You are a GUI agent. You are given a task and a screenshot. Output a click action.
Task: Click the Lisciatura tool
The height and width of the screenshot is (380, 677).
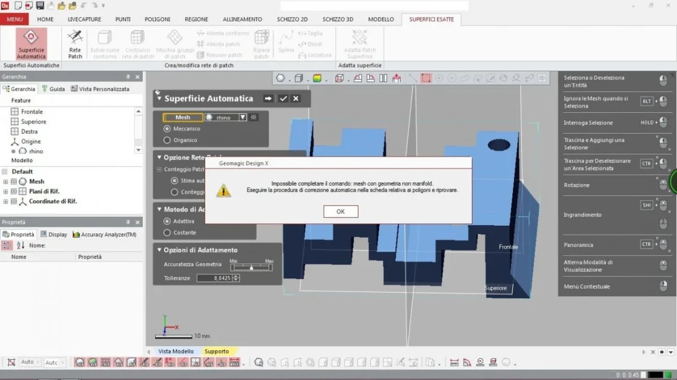[x=315, y=55]
